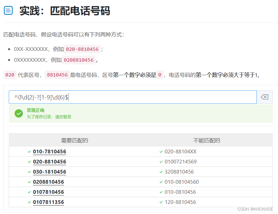The width and height of the screenshot is (278, 214).
Task: Click the blue document icon beside the heading
Action: click(8, 10)
